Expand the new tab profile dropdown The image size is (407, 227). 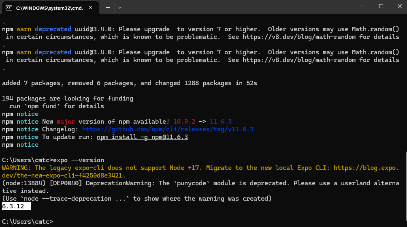pyautogui.click(x=120, y=7)
